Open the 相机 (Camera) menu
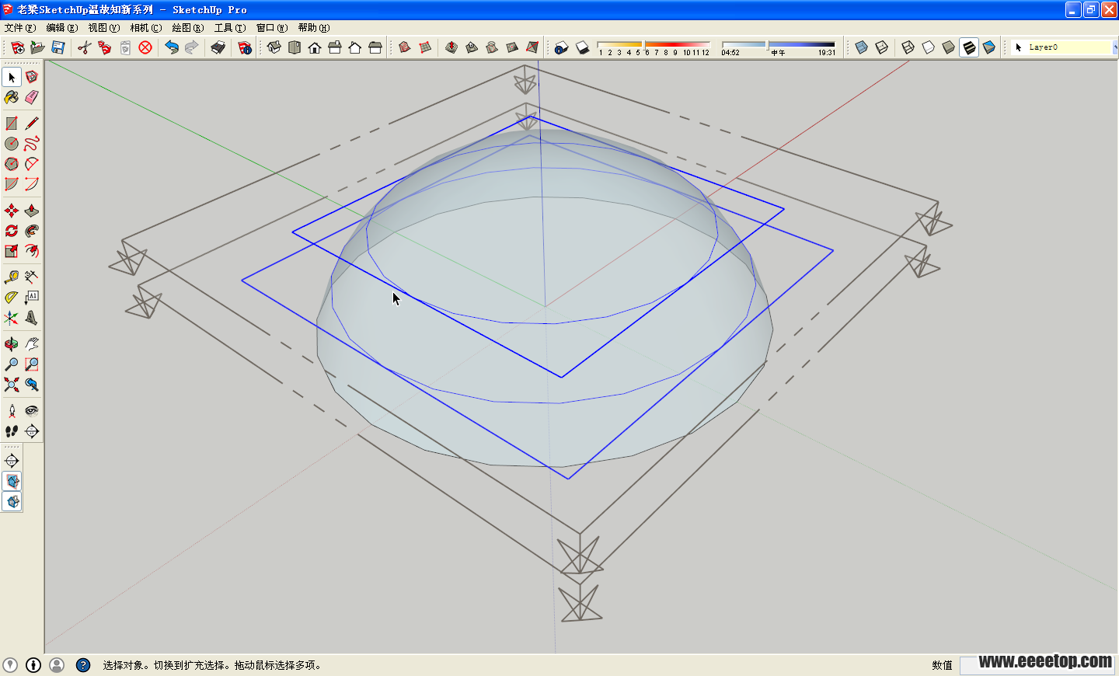Screen dimensions: 1119x676 [146, 28]
